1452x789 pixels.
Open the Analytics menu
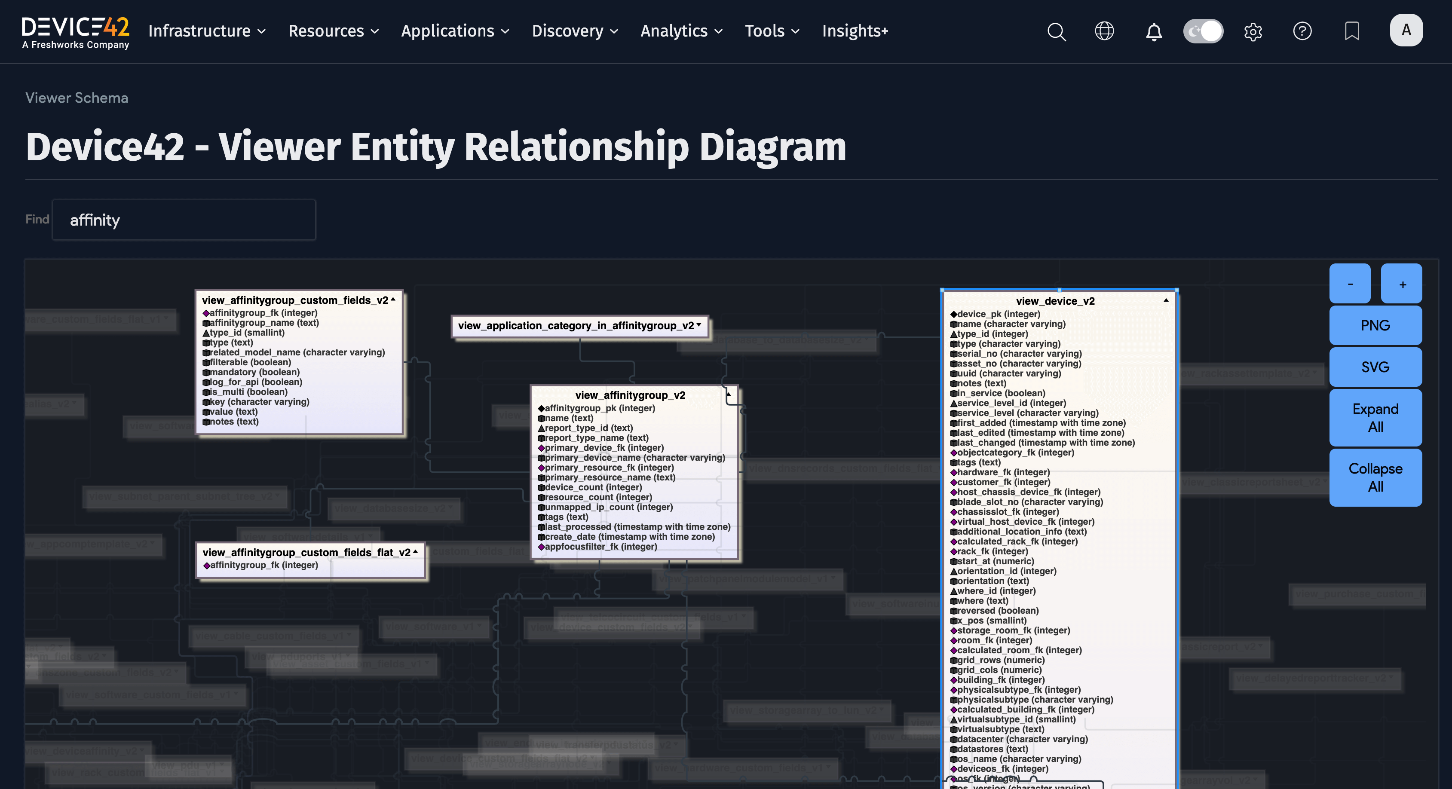[x=681, y=31]
